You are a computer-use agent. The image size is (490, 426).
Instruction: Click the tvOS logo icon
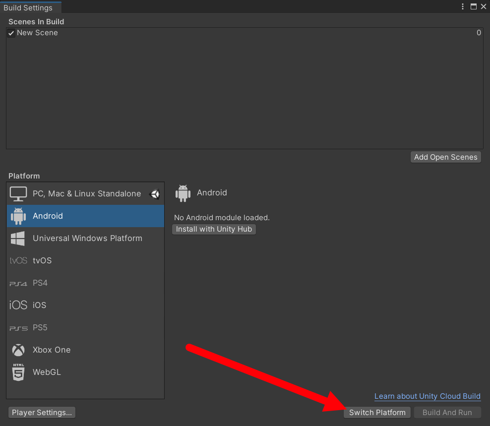(x=18, y=260)
